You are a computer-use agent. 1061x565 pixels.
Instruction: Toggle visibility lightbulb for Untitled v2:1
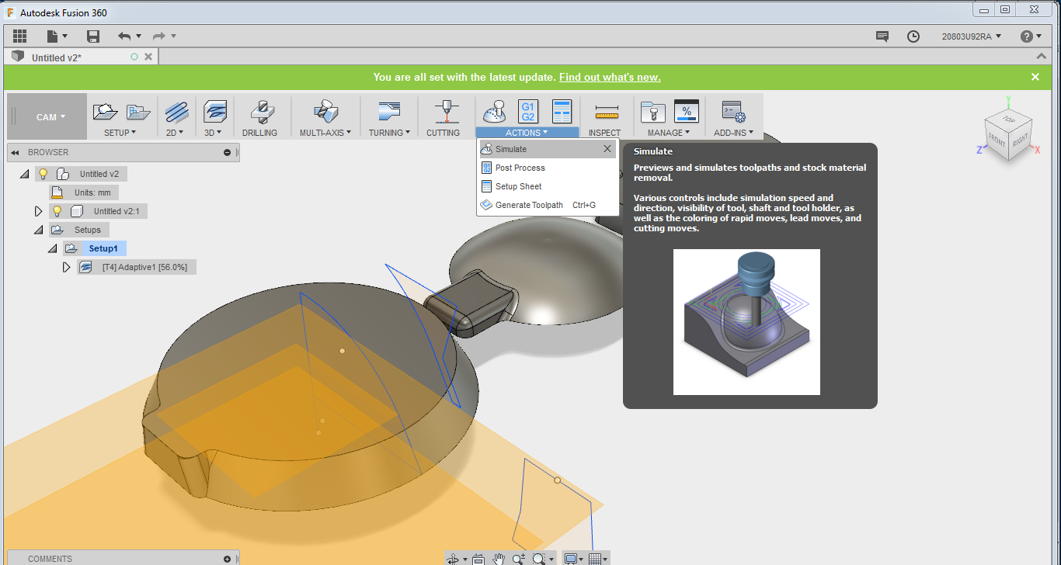pyautogui.click(x=57, y=211)
